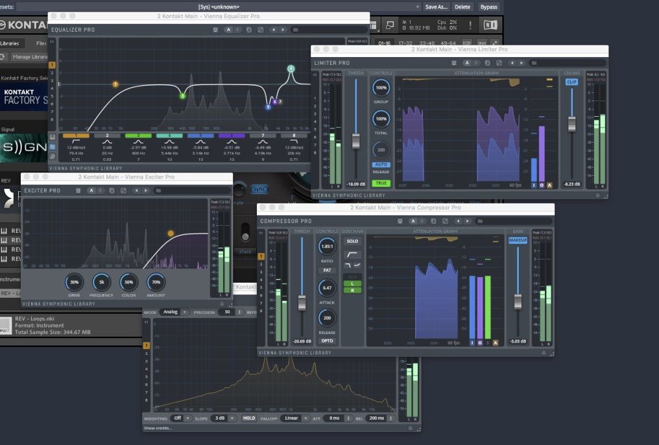Enable the TRUE peak button in Limiter Pro
This screenshot has height=445, width=659.
(x=381, y=183)
